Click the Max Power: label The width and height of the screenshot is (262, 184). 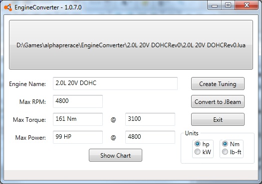[30, 138]
